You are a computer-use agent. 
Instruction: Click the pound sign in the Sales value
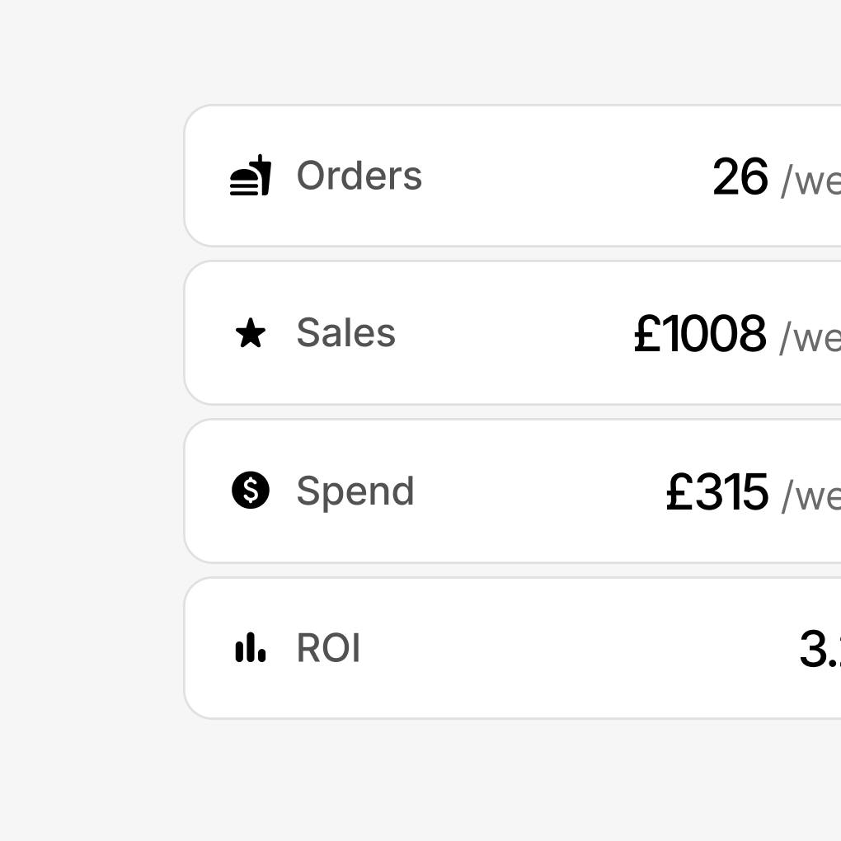coord(647,334)
